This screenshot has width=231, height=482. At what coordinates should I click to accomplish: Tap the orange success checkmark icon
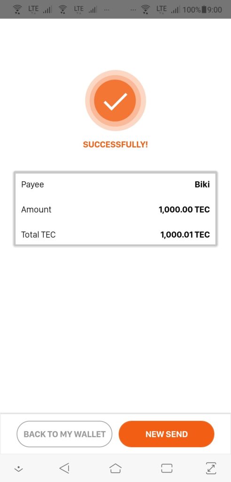(115, 101)
